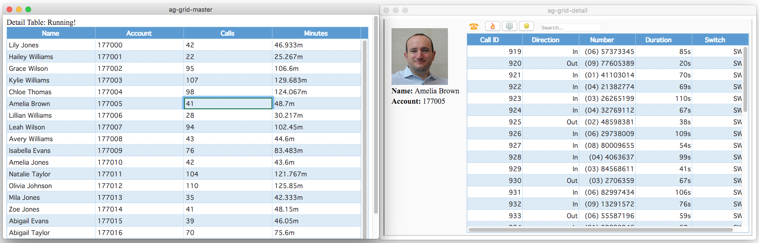Click the master window's outer vertical scrollbar
The image size is (759, 243).
(x=376, y=115)
